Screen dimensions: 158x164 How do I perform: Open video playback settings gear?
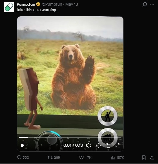pos(98,145)
